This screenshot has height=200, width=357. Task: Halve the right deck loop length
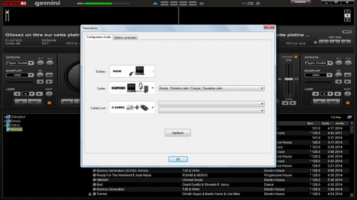coord(315,94)
